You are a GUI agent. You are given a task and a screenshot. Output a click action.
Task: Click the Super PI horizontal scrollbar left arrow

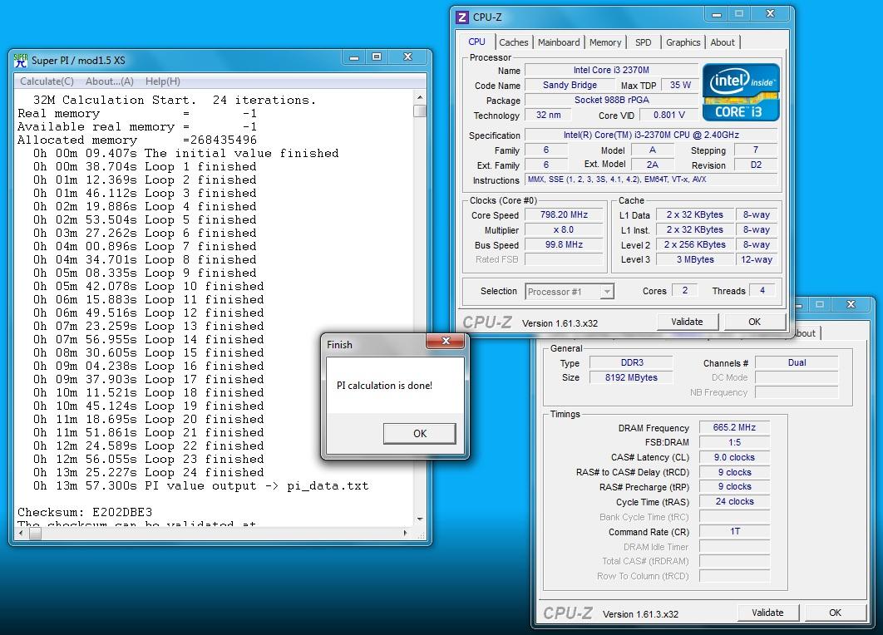point(22,533)
